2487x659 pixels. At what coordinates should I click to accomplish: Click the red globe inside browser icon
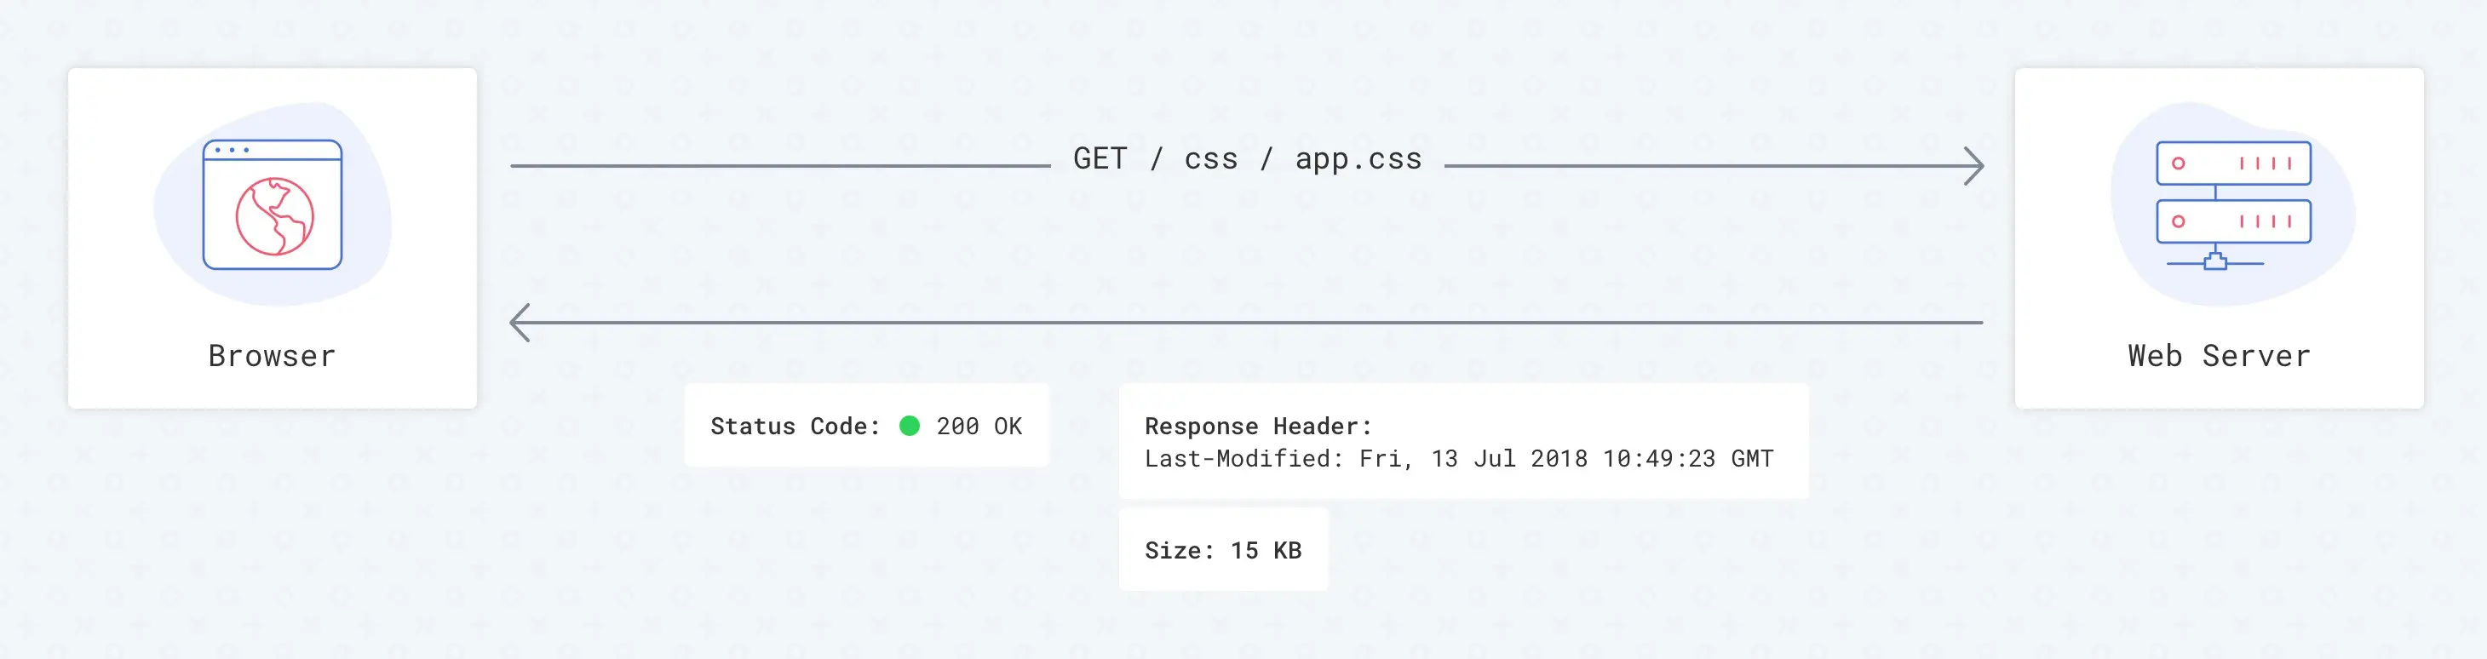coord(275,216)
